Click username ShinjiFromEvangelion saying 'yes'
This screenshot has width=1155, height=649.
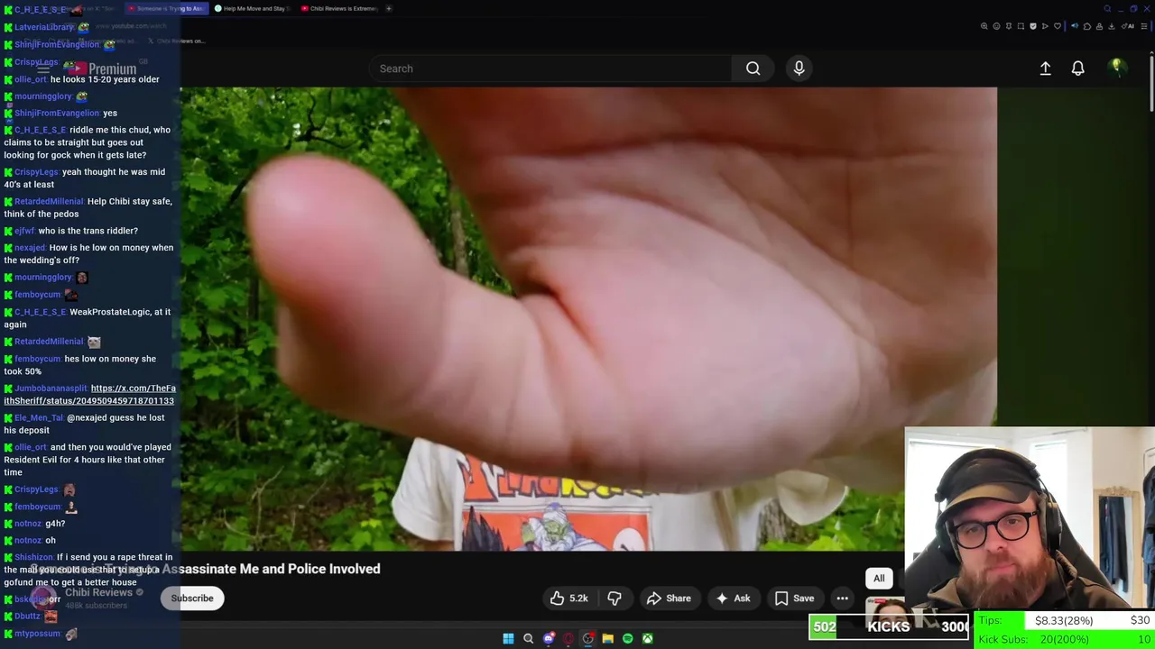point(57,113)
